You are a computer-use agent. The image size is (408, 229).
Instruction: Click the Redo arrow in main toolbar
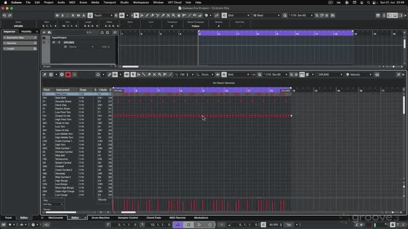tap(10, 15)
